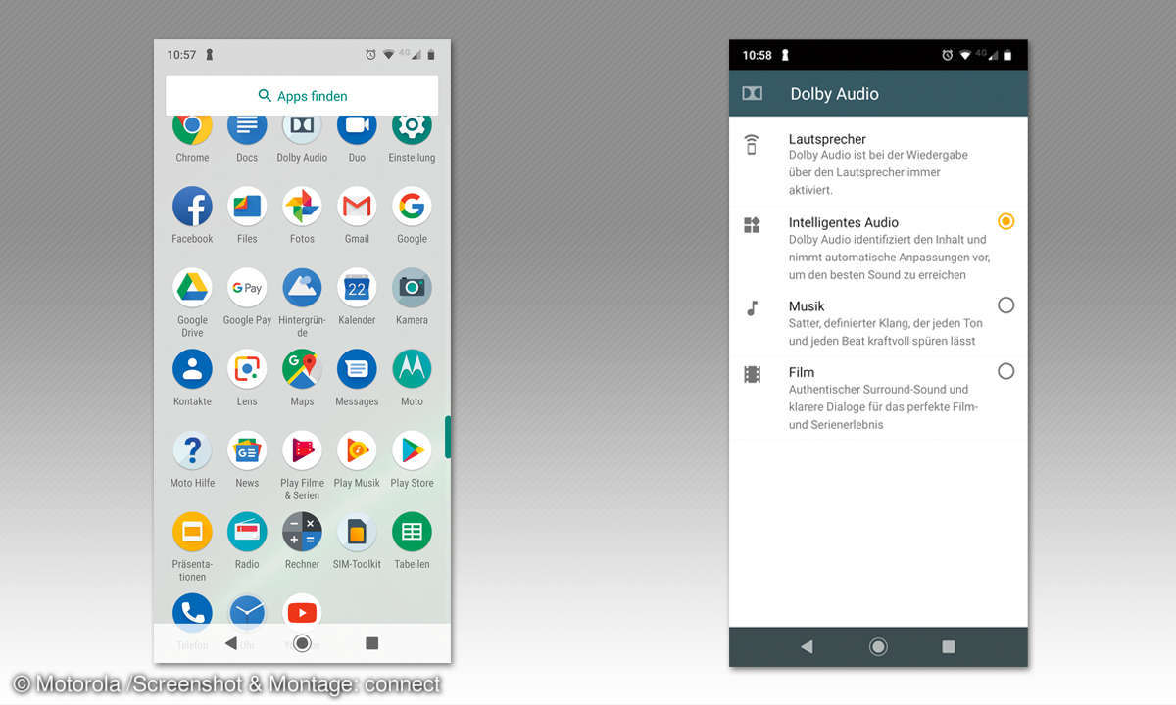1176x705 pixels.
Task: Click the 10:58 clock in the status bar
Action: pyautogui.click(x=758, y=55)
